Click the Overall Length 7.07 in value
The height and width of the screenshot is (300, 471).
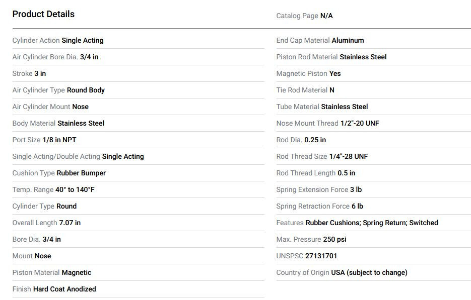(x=70, y=223)
